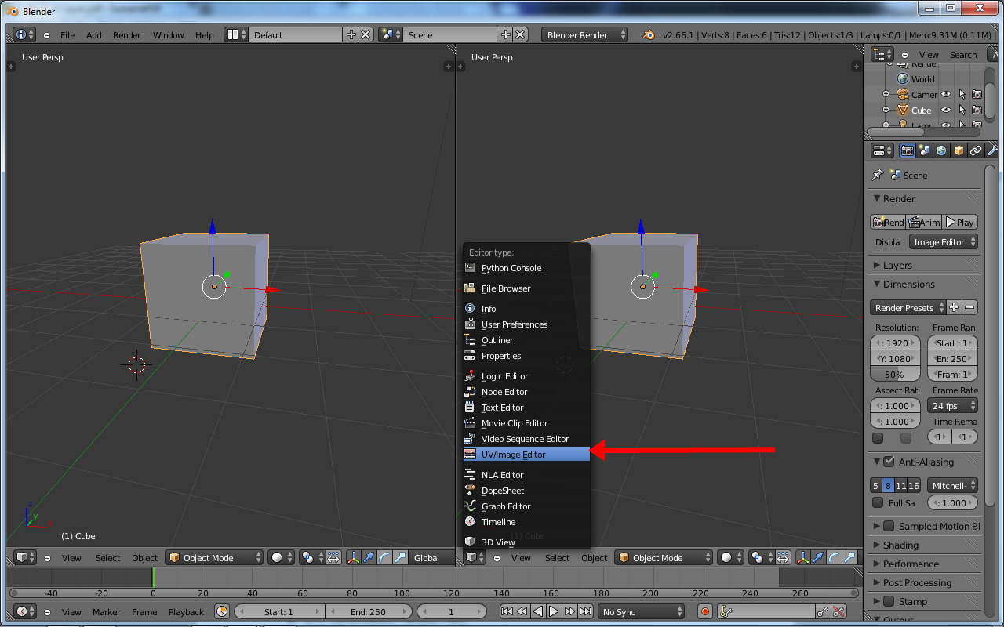This screenshot has width=1004, height=627.
Task: Click the Play button in the Render panel
Action: pos(960,222)
